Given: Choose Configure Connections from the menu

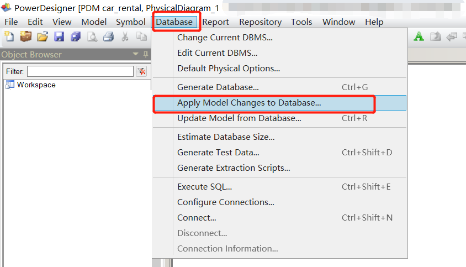Looking at the screenshot, I should point(225,202).
